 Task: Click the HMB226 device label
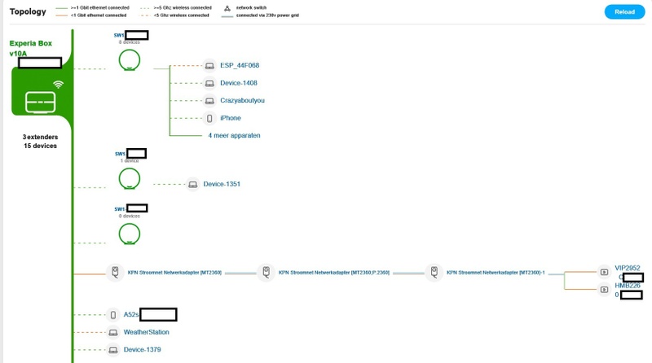(x=627, y=286)
